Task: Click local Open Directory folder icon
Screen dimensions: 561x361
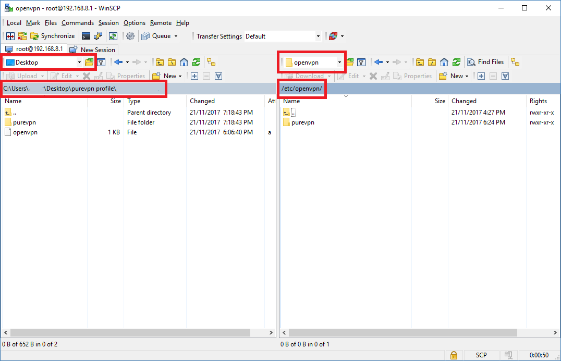Action: coord(89,63)
